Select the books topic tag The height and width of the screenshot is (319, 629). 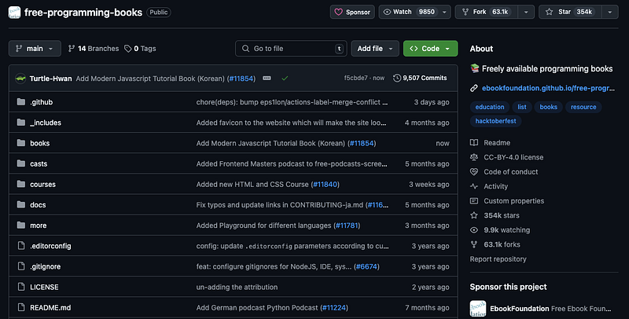(548, 107)
